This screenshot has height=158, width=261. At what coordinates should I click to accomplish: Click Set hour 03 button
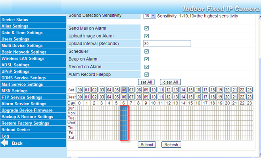pyautogui.click(x=102, y=90)
